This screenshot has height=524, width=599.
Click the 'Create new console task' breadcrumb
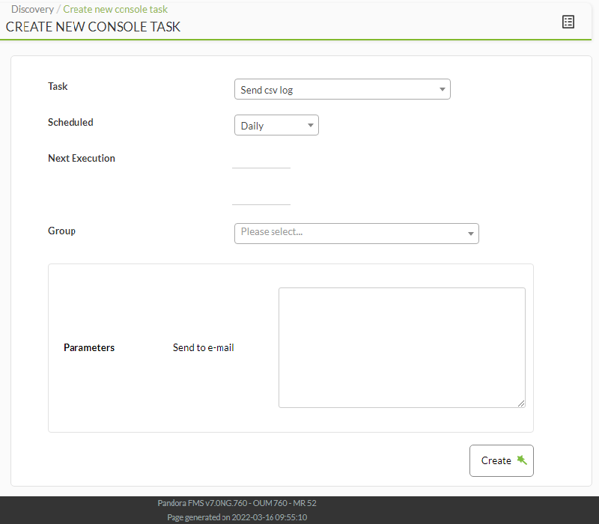coord(115,9)
